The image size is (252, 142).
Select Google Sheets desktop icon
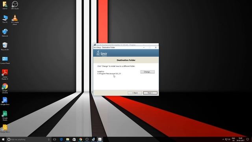[x=5, y=116]
